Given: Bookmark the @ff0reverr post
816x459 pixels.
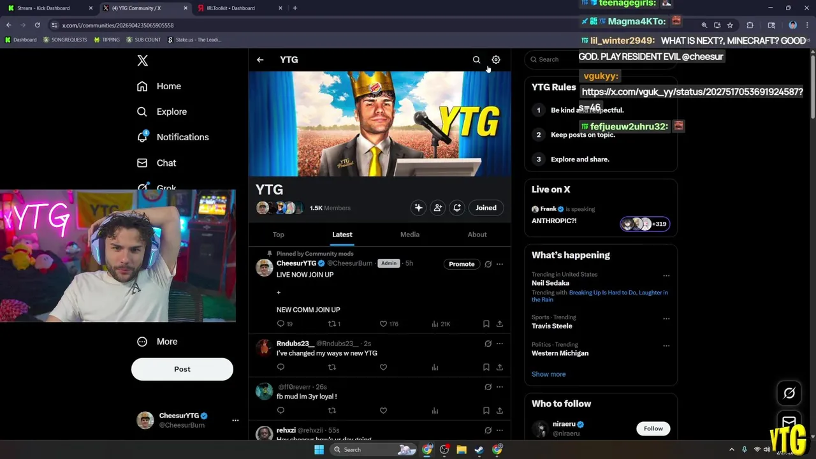Looking at the screenshot, I should (486, 411).
